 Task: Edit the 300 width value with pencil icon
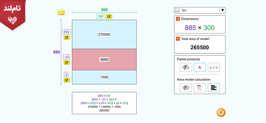109,16
